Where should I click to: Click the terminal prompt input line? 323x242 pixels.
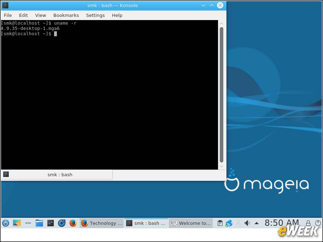coord(29,34)
